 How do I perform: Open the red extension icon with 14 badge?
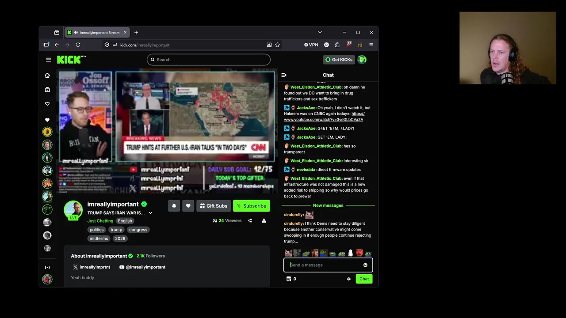pyautogui.click(x=348, y=44)
